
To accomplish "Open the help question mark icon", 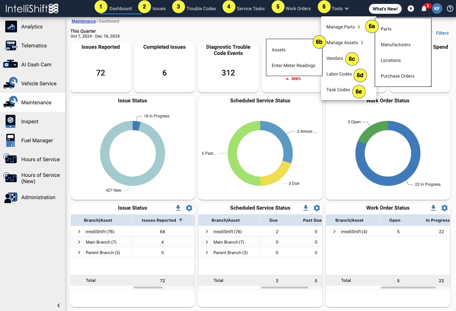I will 450,9.
